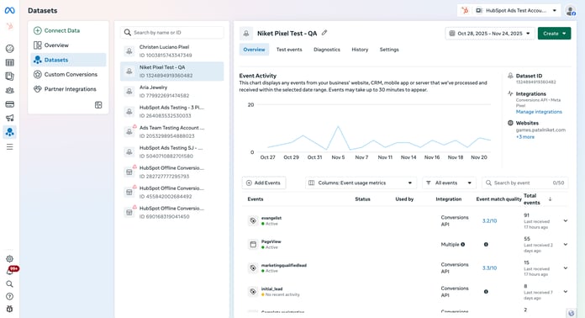The width and height of the screenshot is (585, 318).
Task: Open the notifications bell with red badge
Action: pyautogui.click(x=10, y=271)
